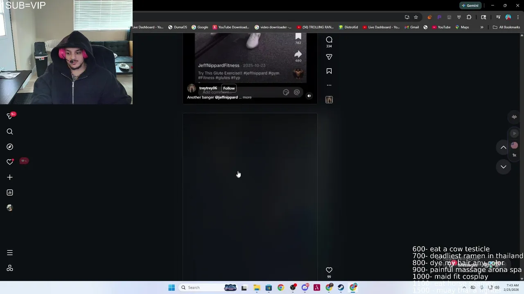Open the Gmail bookmark
Image resolution: width=524 pixels, height=294 pixels.
click(x=411, y=27)
